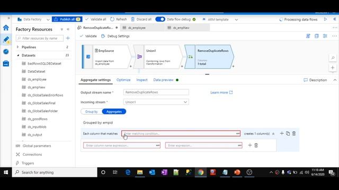
Task: Open the Optimize tab
Action: click(x=123, y=80)
